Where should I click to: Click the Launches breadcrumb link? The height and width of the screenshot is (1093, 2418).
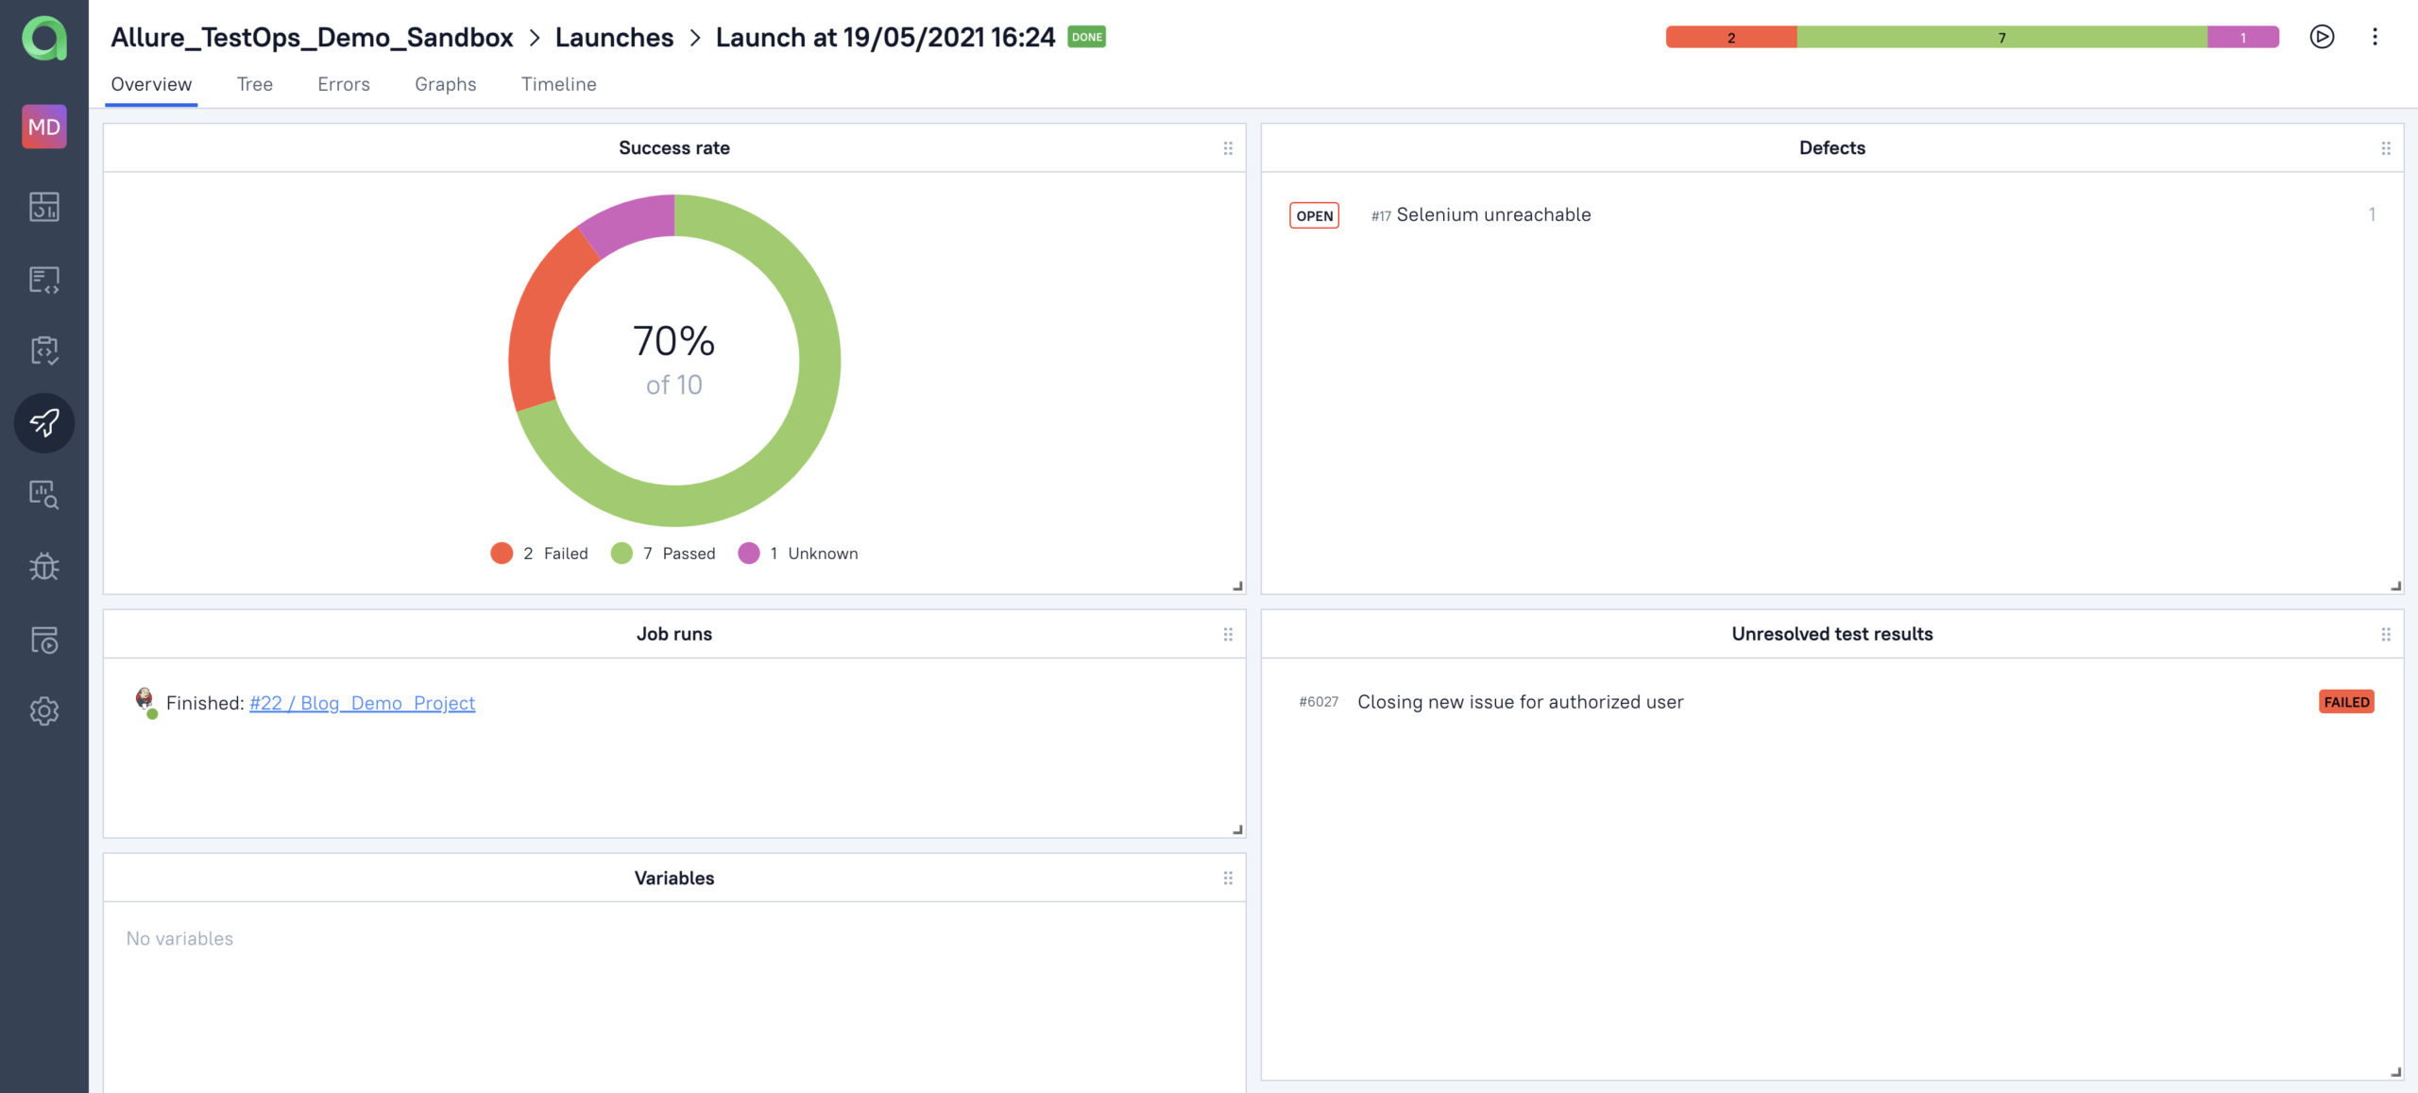pyautogui.click(x=614, y=37)
